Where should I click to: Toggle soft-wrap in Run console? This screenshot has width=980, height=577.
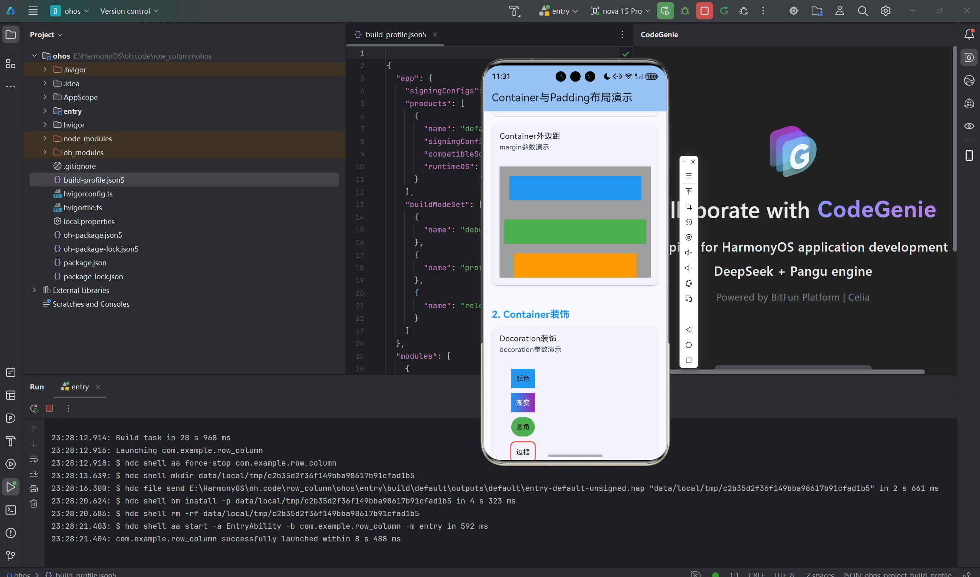click(34, 459)
